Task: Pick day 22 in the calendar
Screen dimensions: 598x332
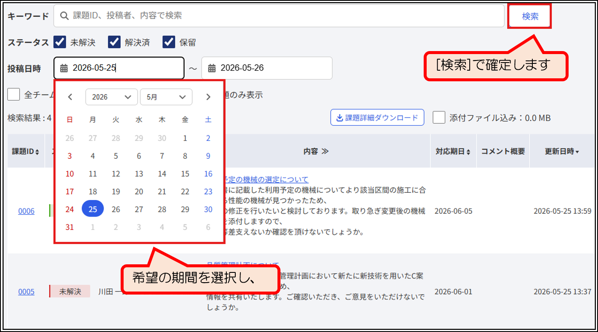Action: tap(185, 192)
